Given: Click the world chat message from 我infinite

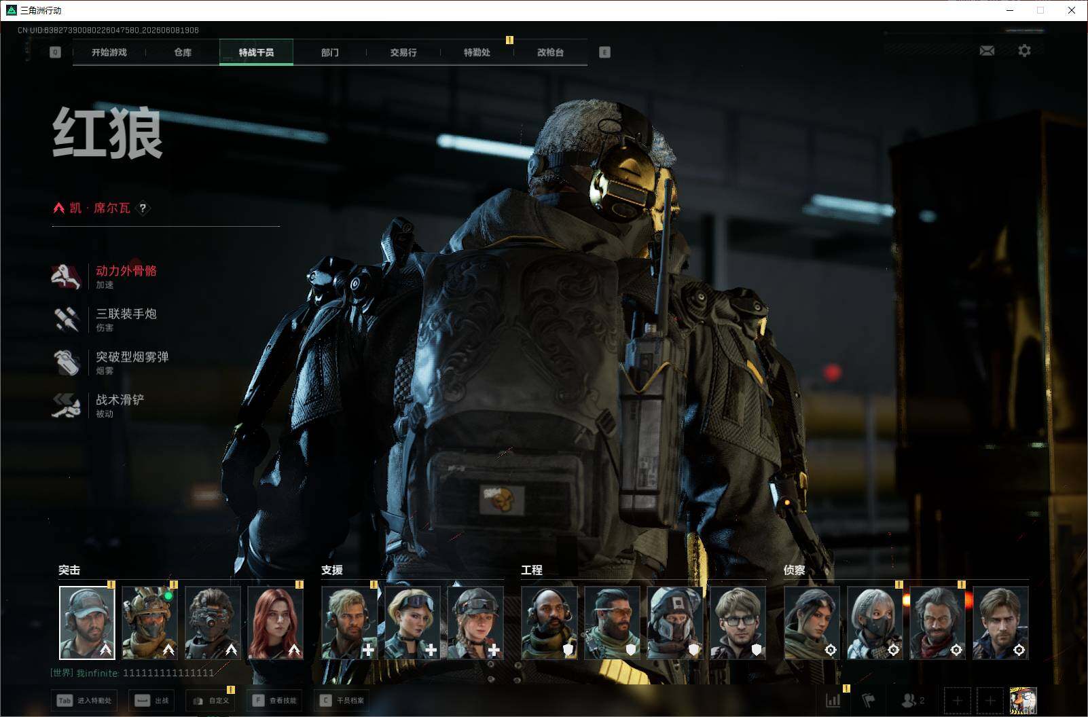Looking at the screenshot, I should 132,673.
